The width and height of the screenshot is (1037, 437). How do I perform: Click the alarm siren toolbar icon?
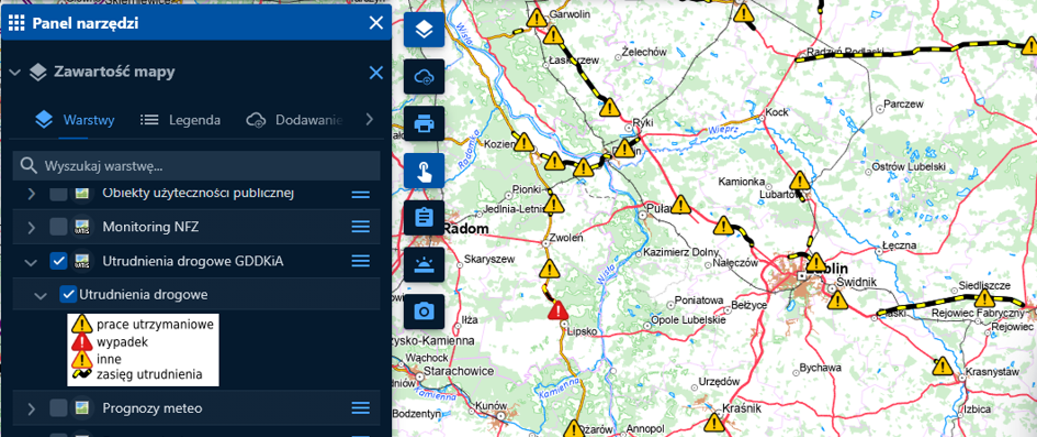pos(424,265)
